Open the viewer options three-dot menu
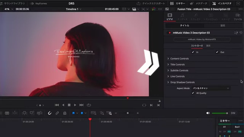This screenshot has height=137, width=244. (x=160, y=9)
